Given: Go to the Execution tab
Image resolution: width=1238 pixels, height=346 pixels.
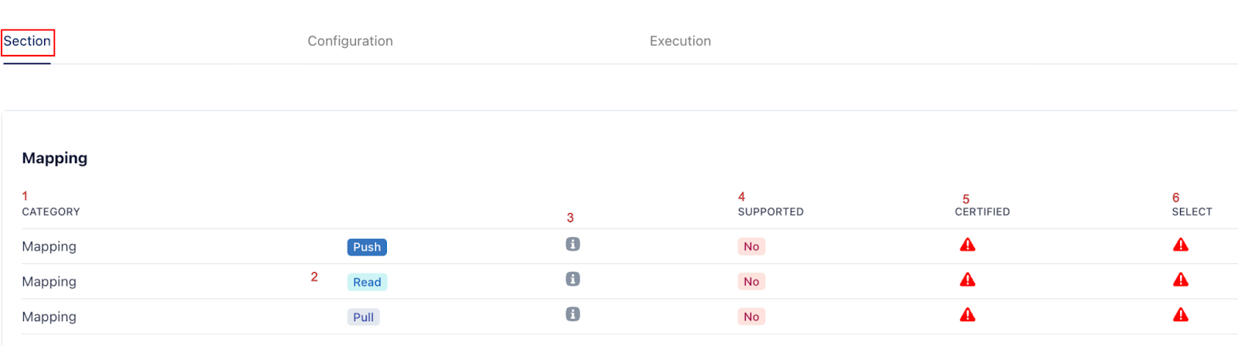Looking at the screenshot, I should pyautogui.click(x=680, y=41).
